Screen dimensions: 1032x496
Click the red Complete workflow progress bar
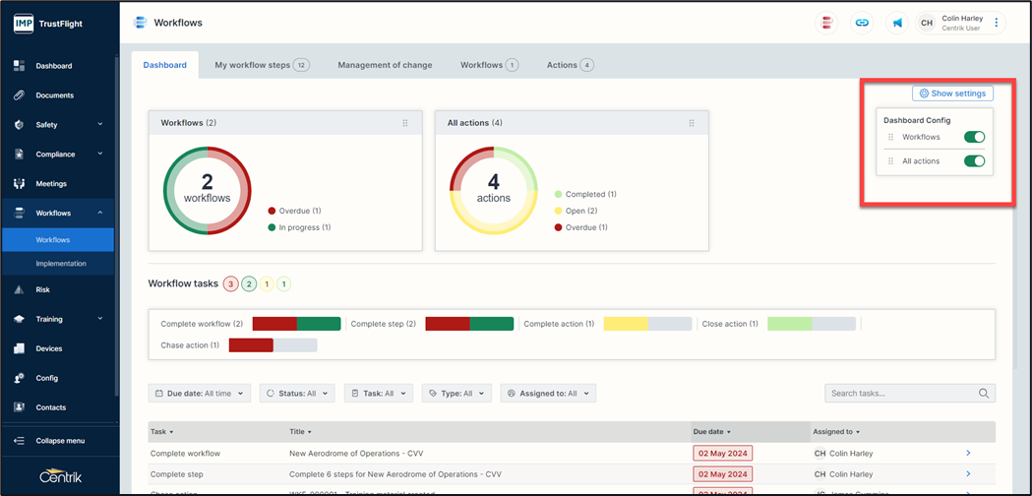coord(274,324)
